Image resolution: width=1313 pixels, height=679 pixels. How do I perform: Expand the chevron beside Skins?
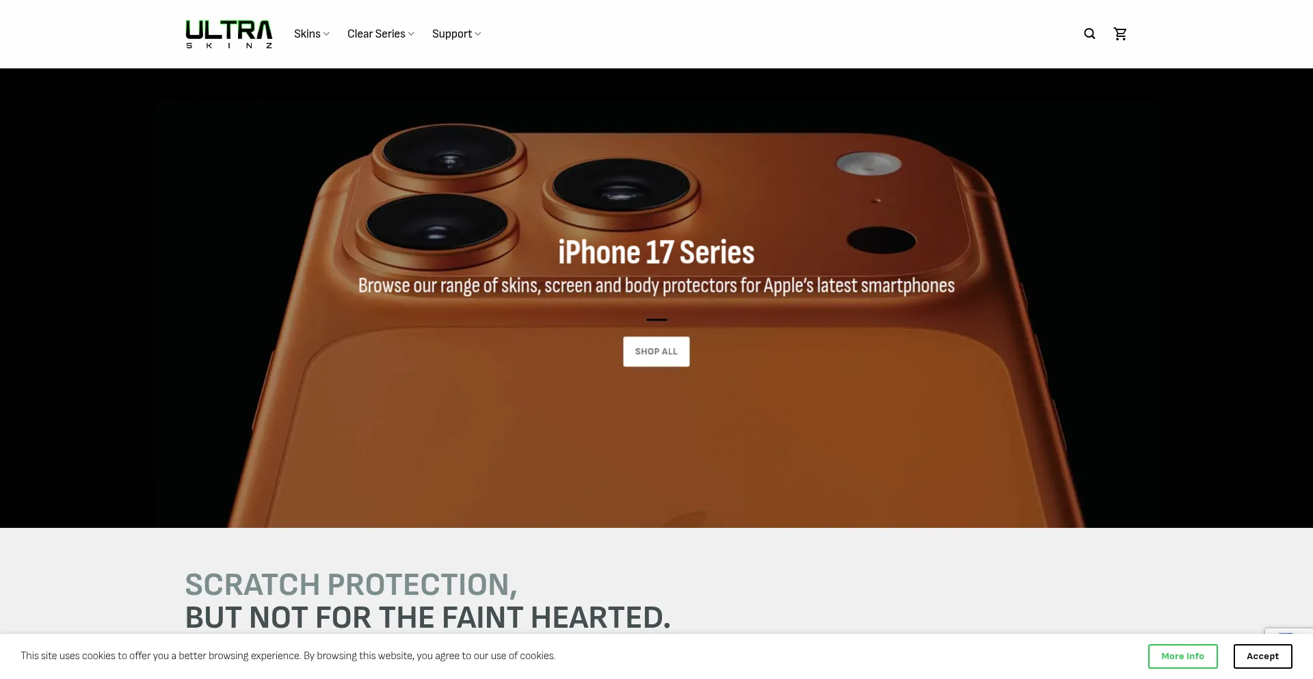coord(327,34)
